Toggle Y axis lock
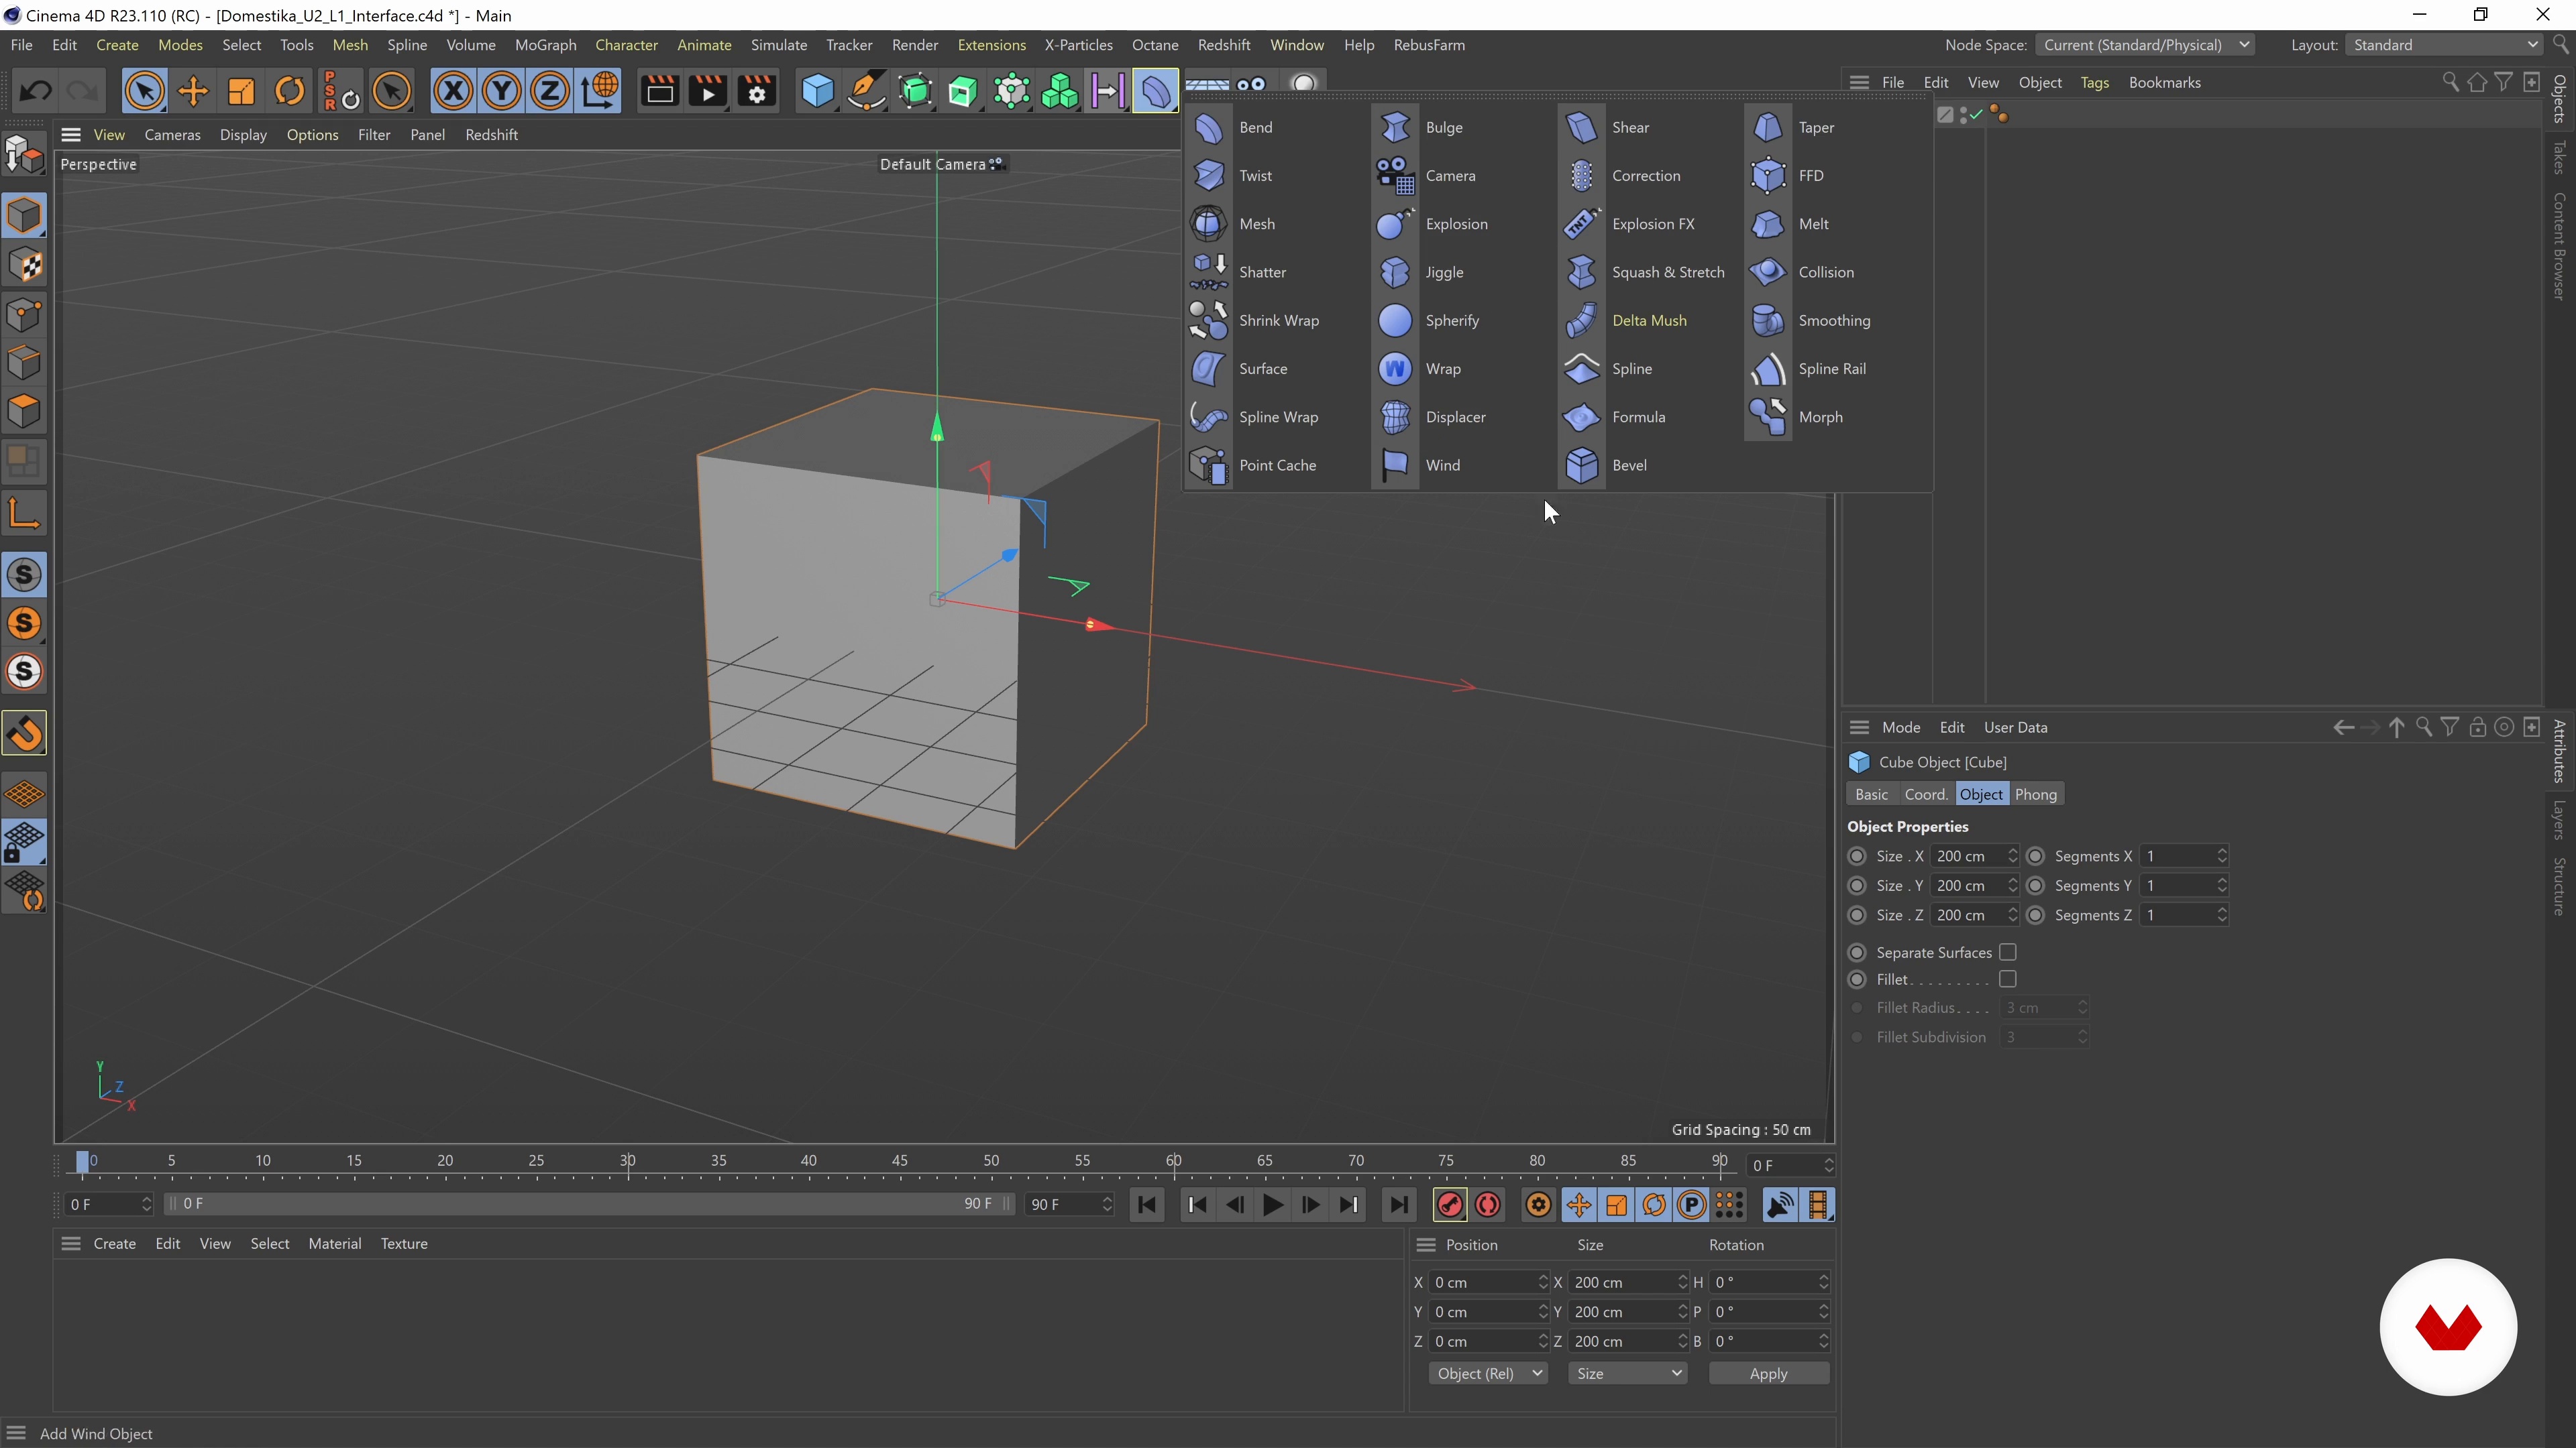Screen dimensions: 2576x1448 coord(502,92)
